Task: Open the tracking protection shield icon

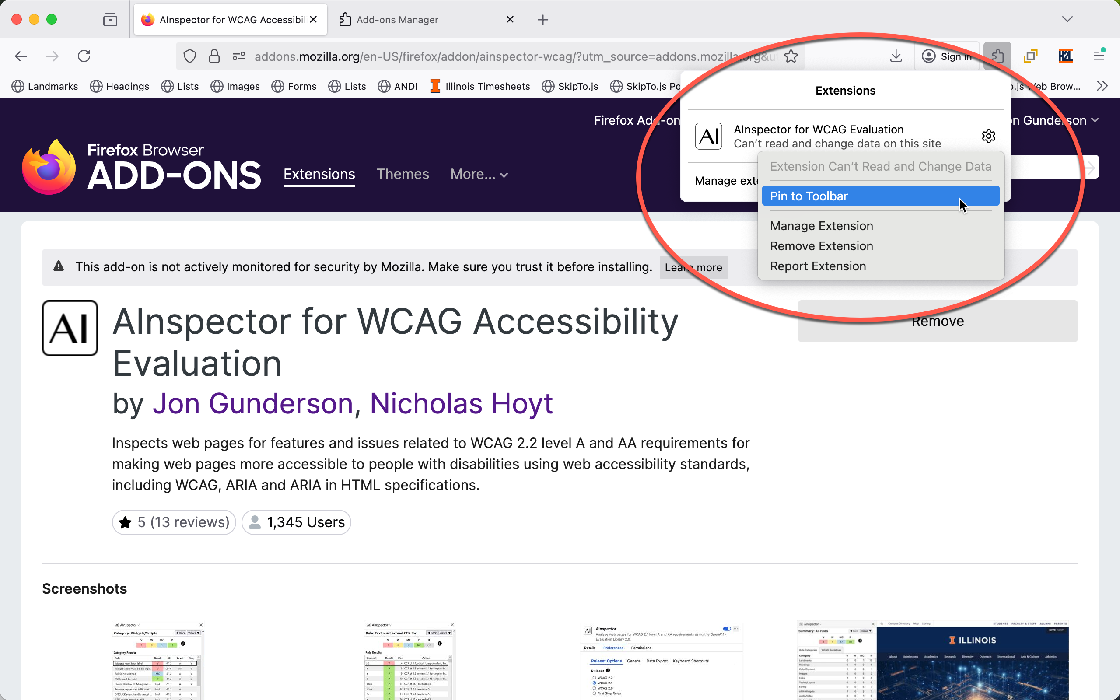Action: coord(190,56)
